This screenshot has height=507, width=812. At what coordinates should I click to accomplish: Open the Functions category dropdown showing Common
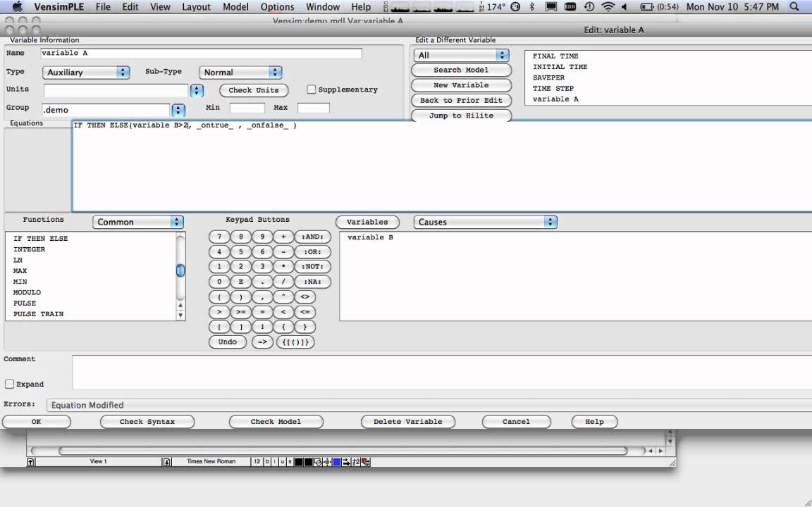coord(138,222)
